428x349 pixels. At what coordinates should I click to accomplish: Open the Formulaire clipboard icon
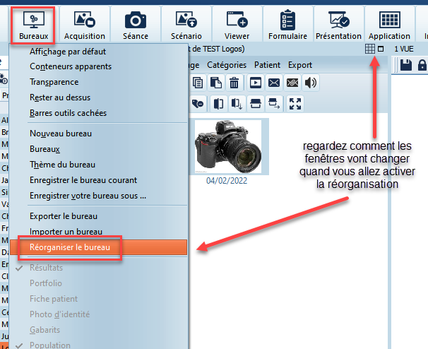pos(287,25)
